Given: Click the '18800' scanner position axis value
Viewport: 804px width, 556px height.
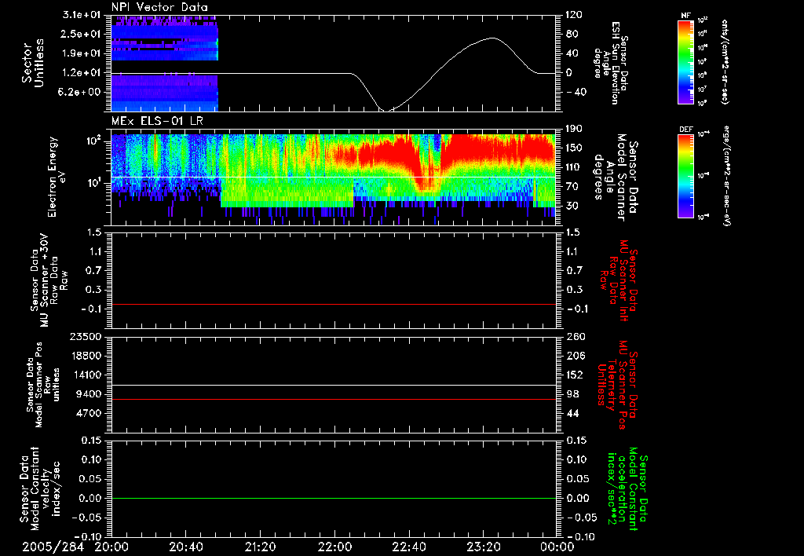Looking at the screenshot, I should click(x=86, y=356).
